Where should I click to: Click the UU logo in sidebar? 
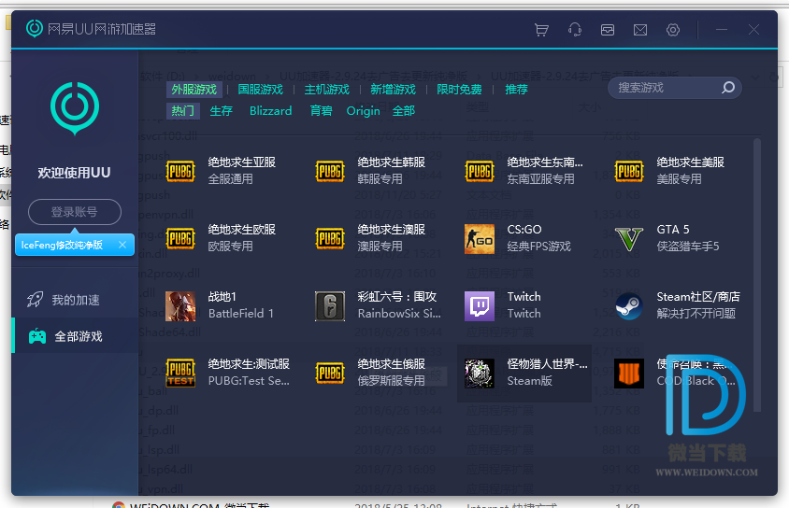pos(75,108)
